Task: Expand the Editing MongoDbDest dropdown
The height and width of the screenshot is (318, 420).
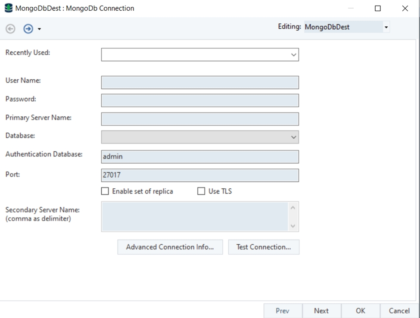Action: pos(386,27)
